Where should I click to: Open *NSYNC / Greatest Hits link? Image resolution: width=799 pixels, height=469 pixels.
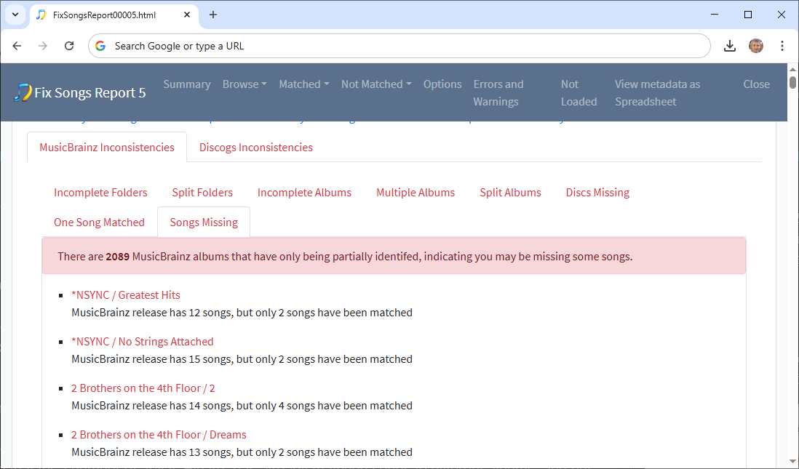click(x=126, y=295)
